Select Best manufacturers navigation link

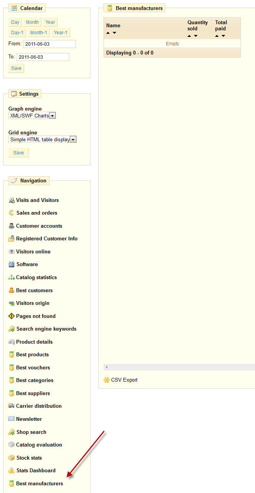tap(39, 483)
